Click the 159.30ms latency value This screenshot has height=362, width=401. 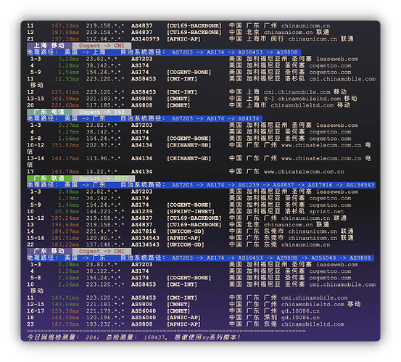(65, 310)
